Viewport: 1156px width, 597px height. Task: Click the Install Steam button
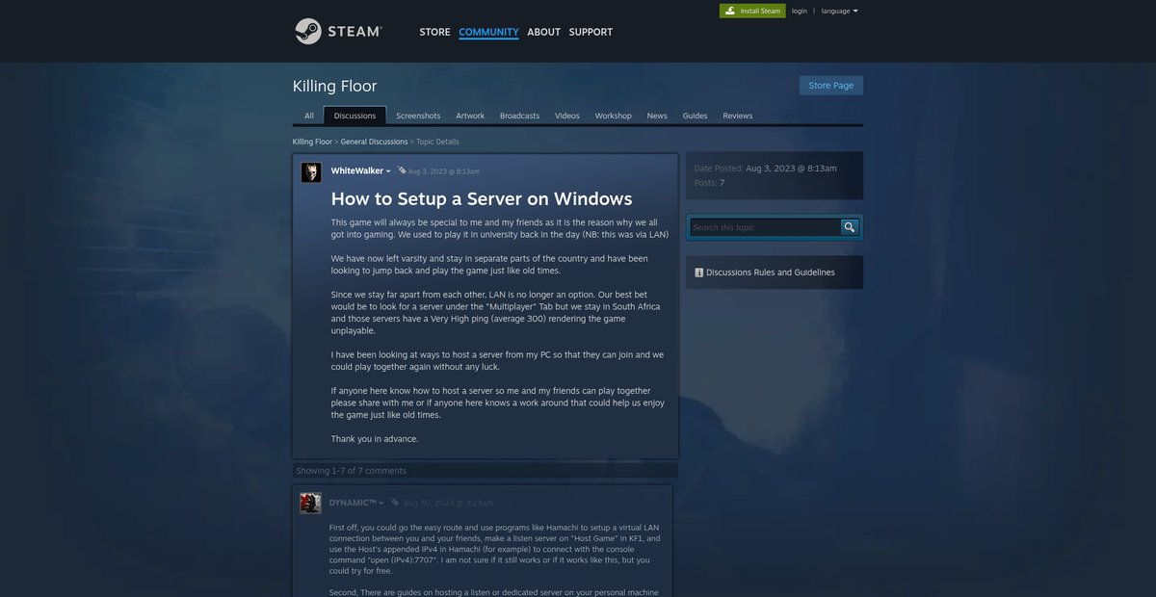point(752,11)
